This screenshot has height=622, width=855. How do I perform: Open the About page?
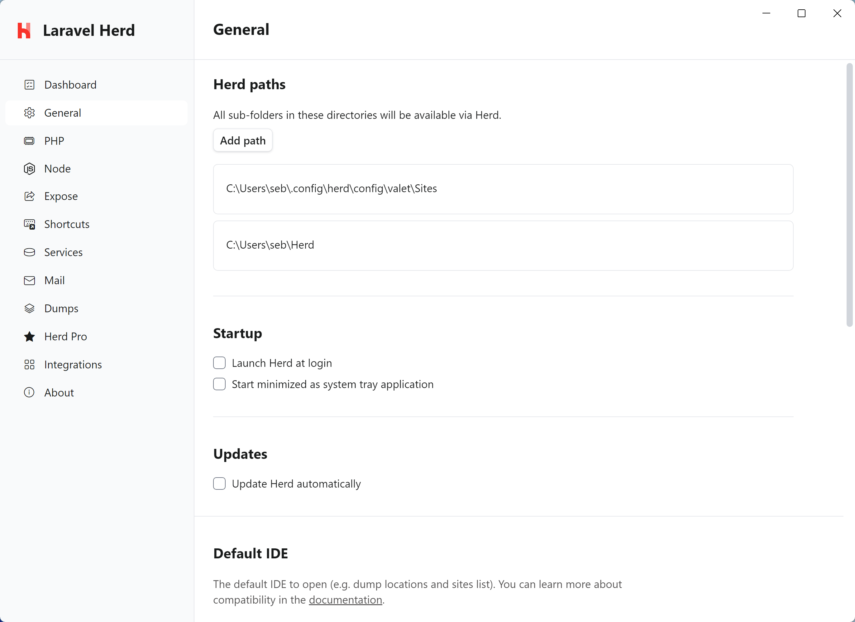[x=59, y=392]
